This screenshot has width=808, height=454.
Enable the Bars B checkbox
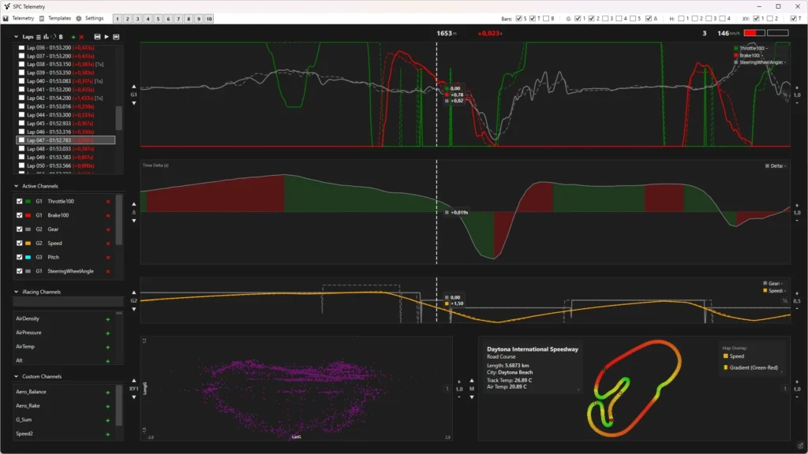point(545,18)
